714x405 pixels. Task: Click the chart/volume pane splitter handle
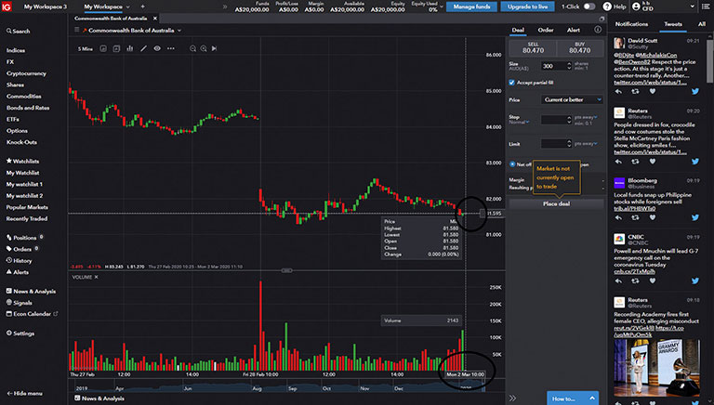[x=286, y=270]
